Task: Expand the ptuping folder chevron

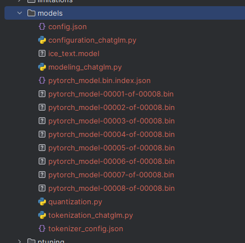Action: coord(20,241)
